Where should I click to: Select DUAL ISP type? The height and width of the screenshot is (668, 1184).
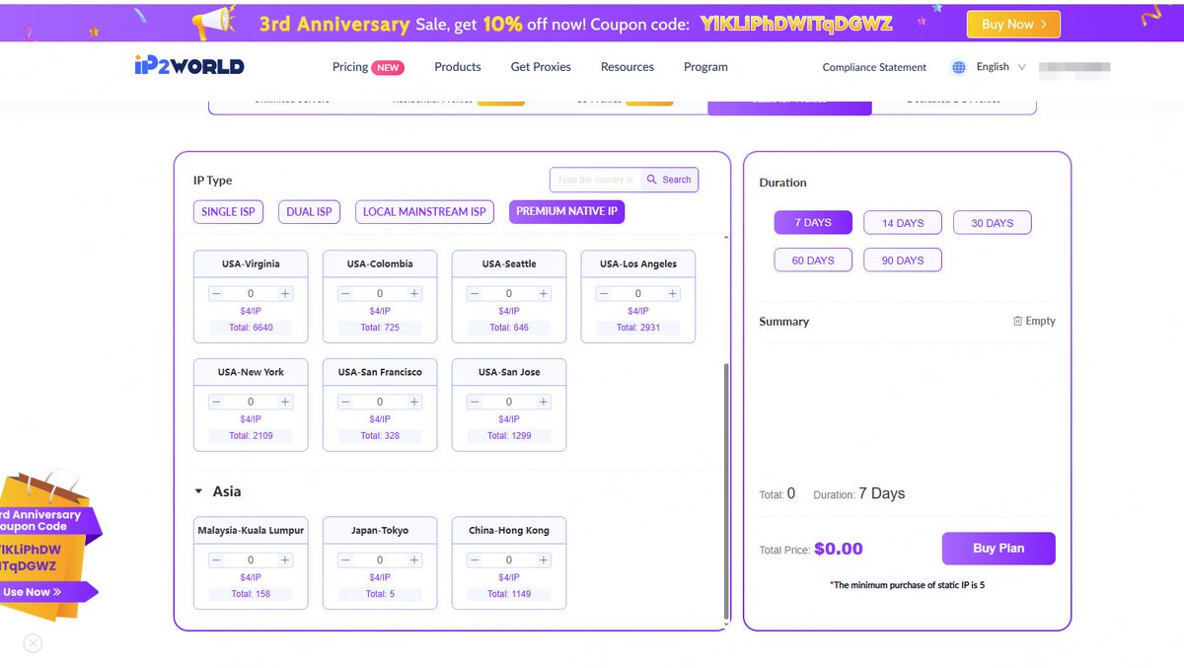[310, 212]
